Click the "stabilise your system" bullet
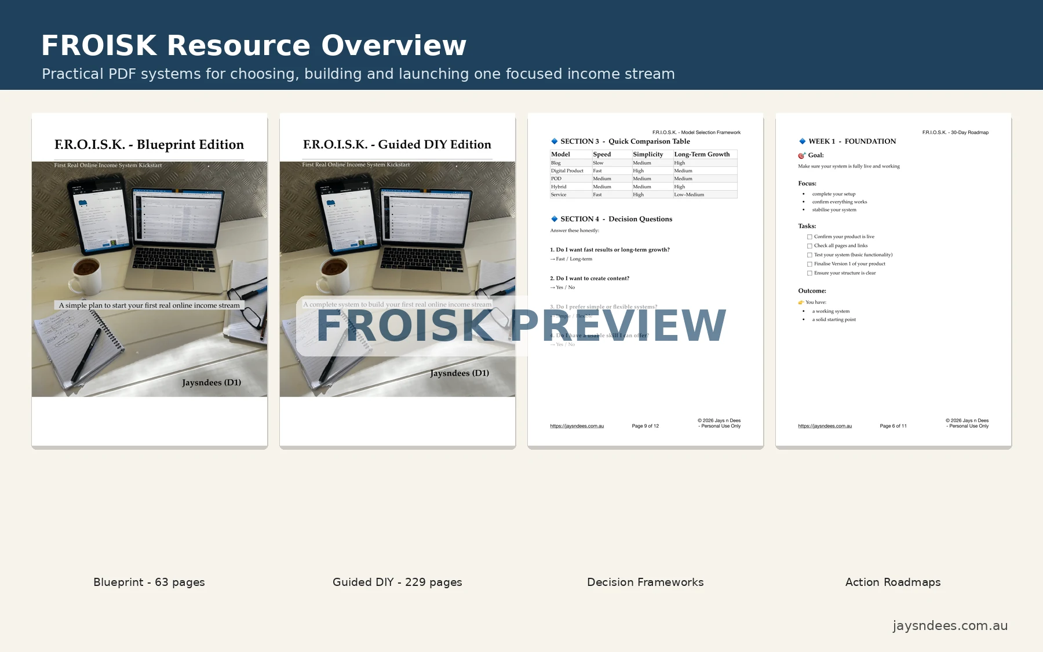The image size is (1043, 652). pyautogui.click(x=834, y=210)
